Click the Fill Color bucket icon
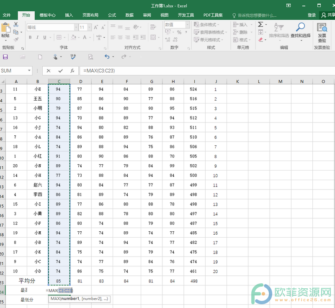Screen dimensions: 335x308 click(74, 37)
